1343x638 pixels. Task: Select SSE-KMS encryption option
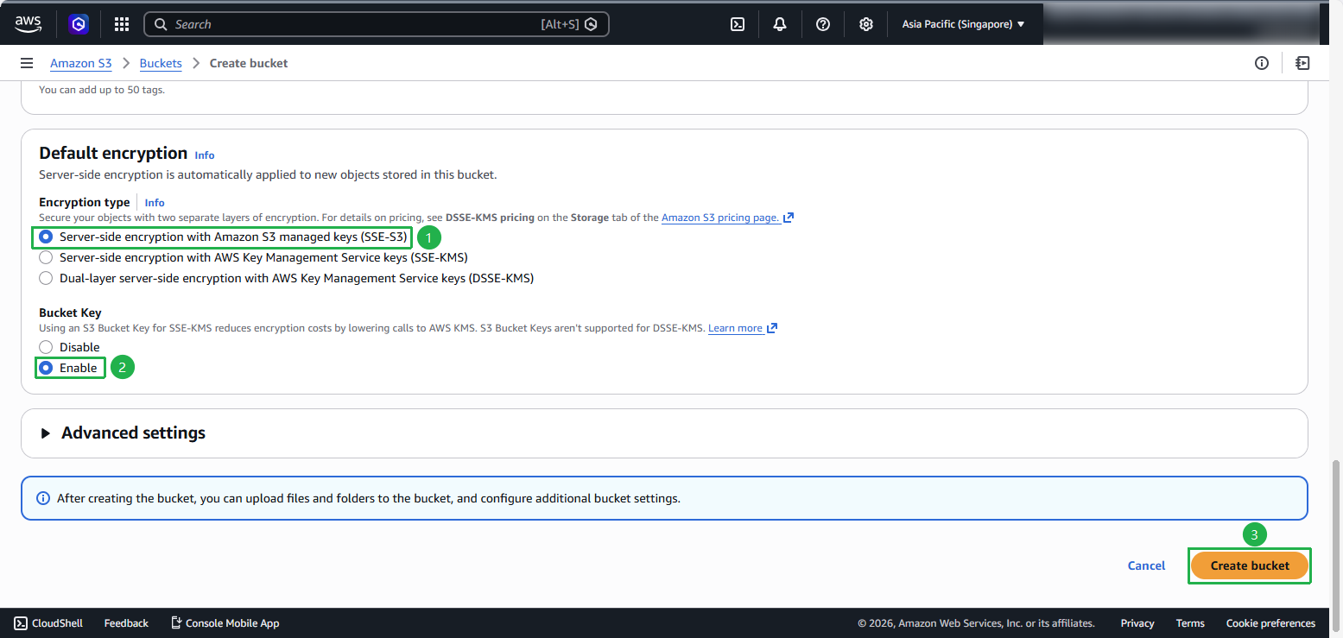pos(46,257)
